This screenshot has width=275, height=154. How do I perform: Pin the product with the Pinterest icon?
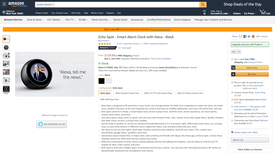pyautogui.click(x=253, y=36)
